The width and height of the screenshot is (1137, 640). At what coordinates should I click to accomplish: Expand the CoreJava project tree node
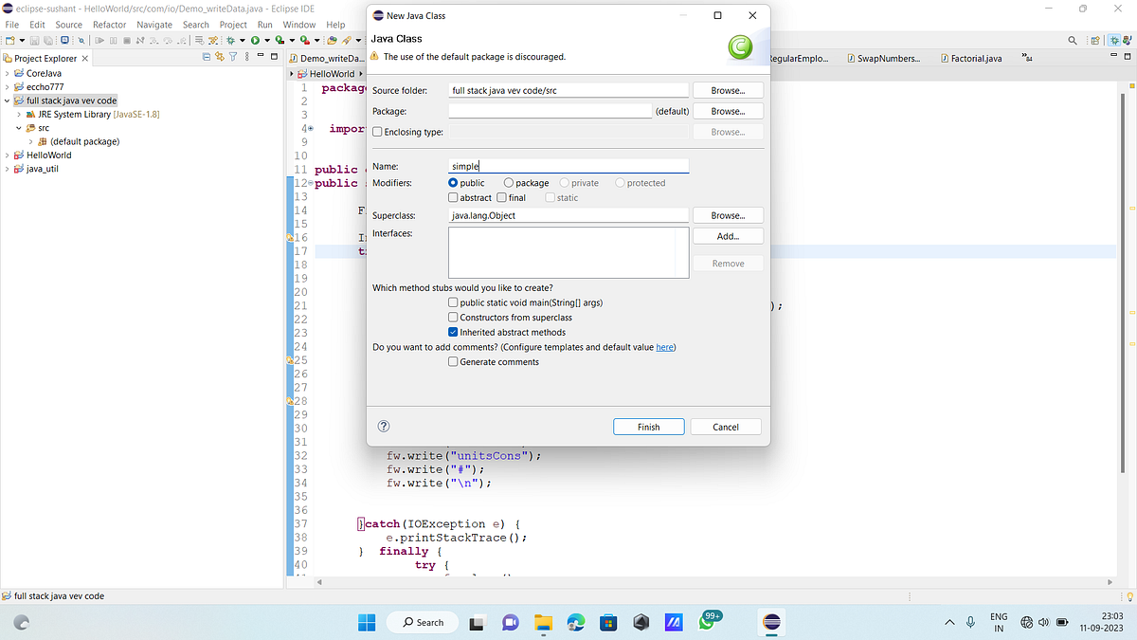click(x=8, y=73)
